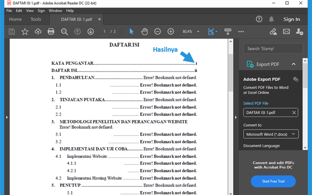Screen dimensions: 312x195
Task: Open the View menu
Action: pyautogui.click(x=30, y=11)
